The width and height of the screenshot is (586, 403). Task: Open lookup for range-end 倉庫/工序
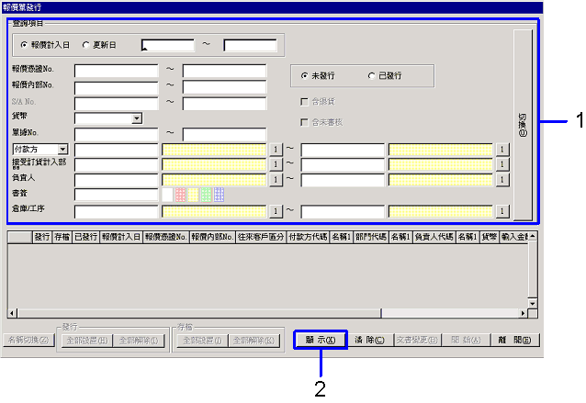tap(502, 211)
